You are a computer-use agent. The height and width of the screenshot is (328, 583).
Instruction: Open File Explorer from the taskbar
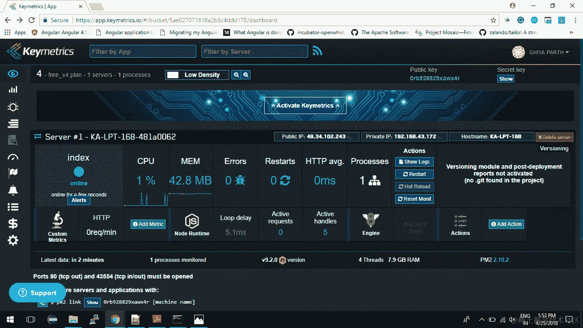73,319
